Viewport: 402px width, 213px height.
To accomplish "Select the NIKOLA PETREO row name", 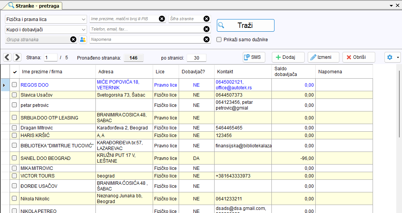I will (39, 211).
